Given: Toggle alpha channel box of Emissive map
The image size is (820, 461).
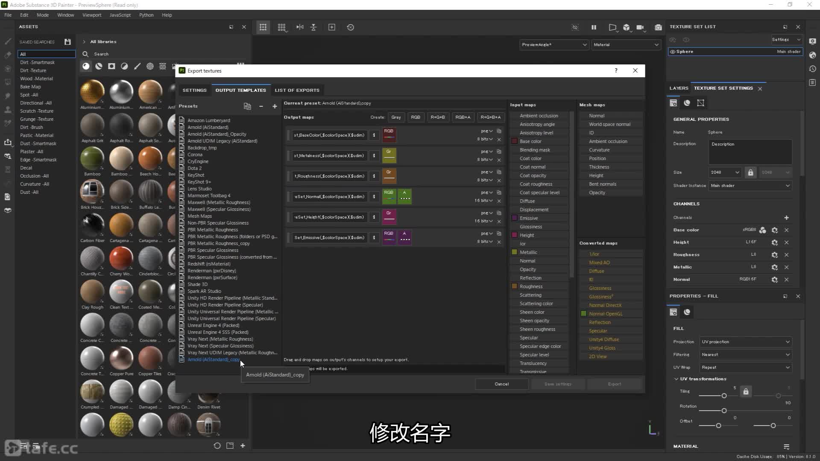Looking at the screenshot, I should pos(405,237).
